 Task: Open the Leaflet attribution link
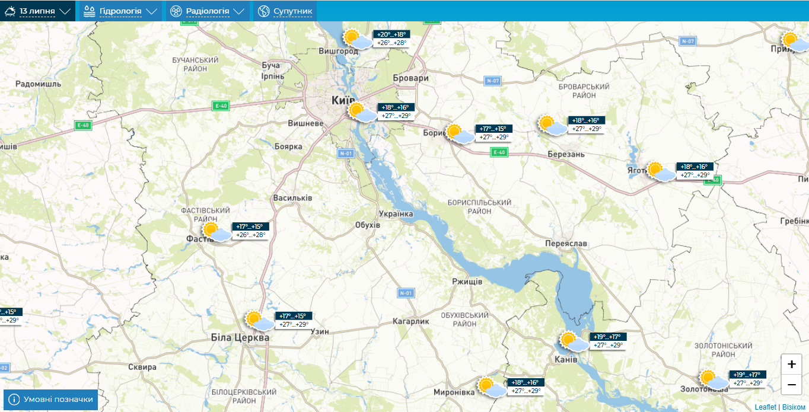[x=765, y=407]
